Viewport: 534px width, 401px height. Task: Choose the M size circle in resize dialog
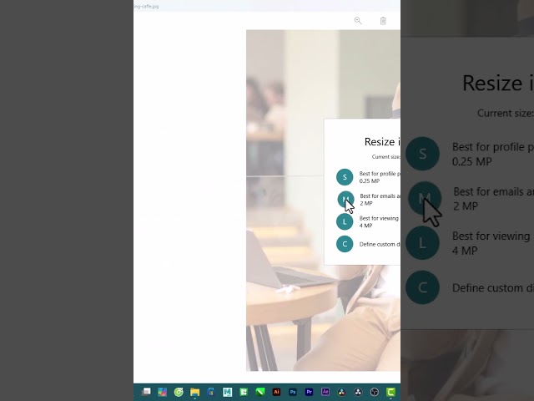pyautogui.click(x=345, y=199)
